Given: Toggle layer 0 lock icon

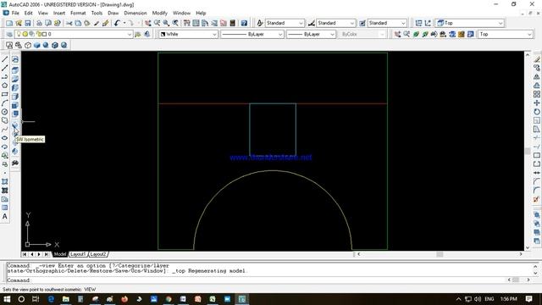Looking at the screenshot, I should (x=38, y=34).
